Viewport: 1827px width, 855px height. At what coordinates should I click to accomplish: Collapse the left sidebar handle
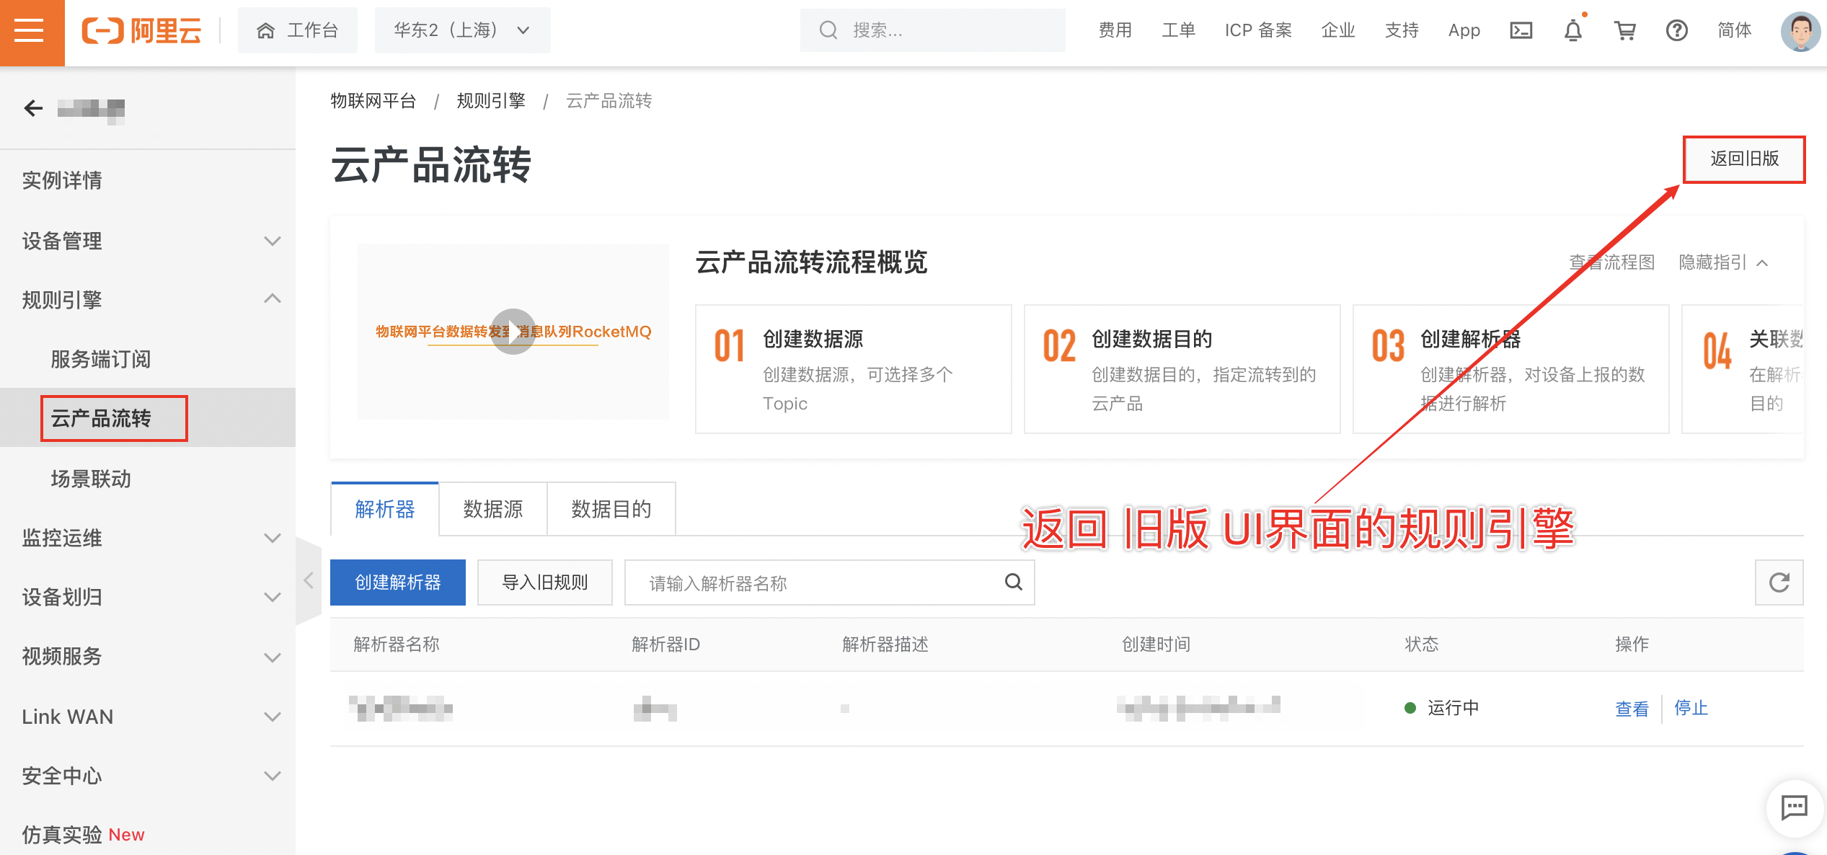point(308,580)
